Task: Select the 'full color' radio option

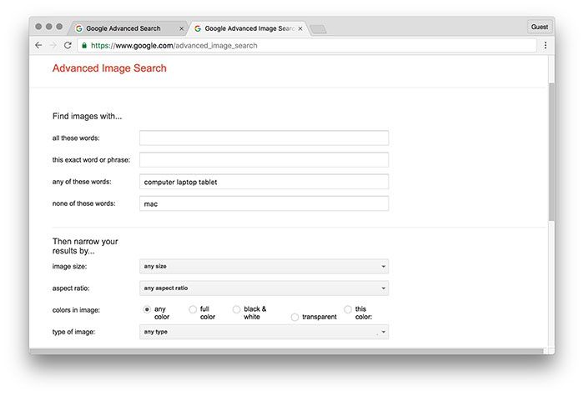Action: (x=194, y=309)
